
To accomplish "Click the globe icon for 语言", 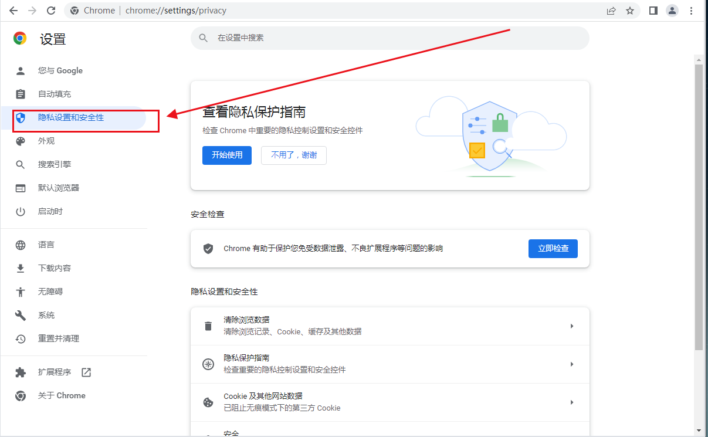I will click(x=21, y=245).
